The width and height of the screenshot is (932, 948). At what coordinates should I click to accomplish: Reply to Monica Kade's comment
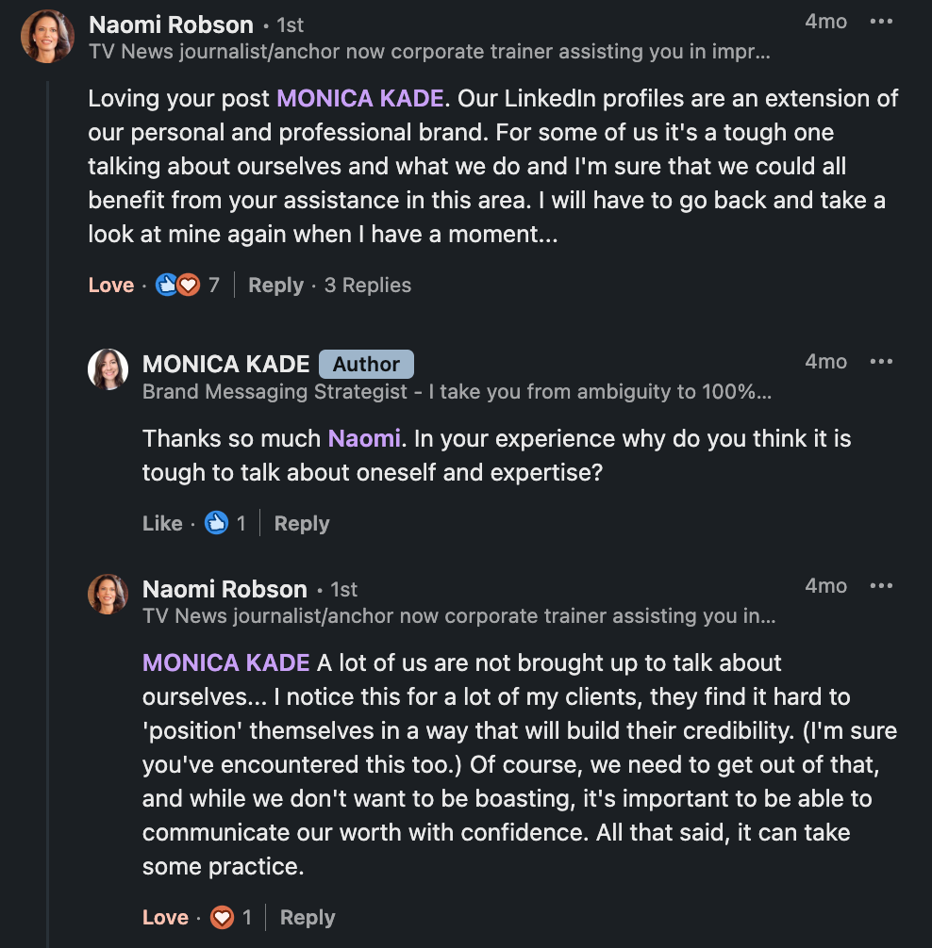pos(302,523)
